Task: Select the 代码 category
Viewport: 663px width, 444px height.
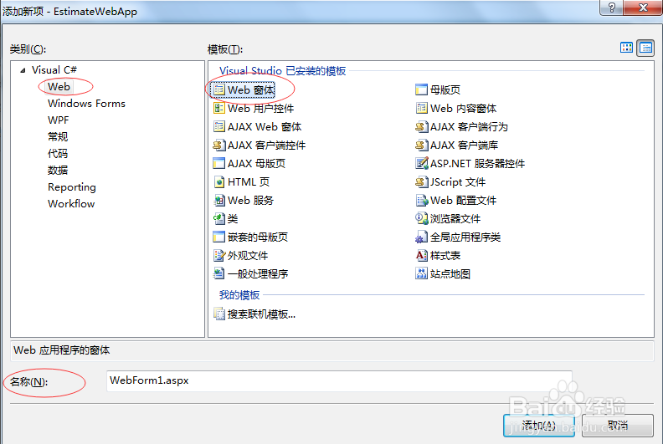Action: point(58,153)
